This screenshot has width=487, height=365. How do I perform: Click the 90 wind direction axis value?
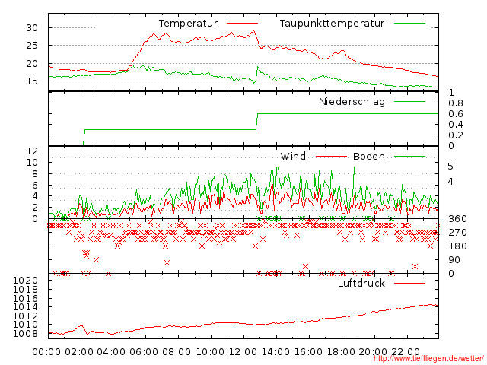454,260
